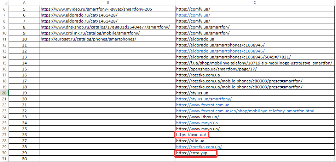Select the https://allo.ua cell
Viewport: 336px width, 162px height.
click(255, 141)
